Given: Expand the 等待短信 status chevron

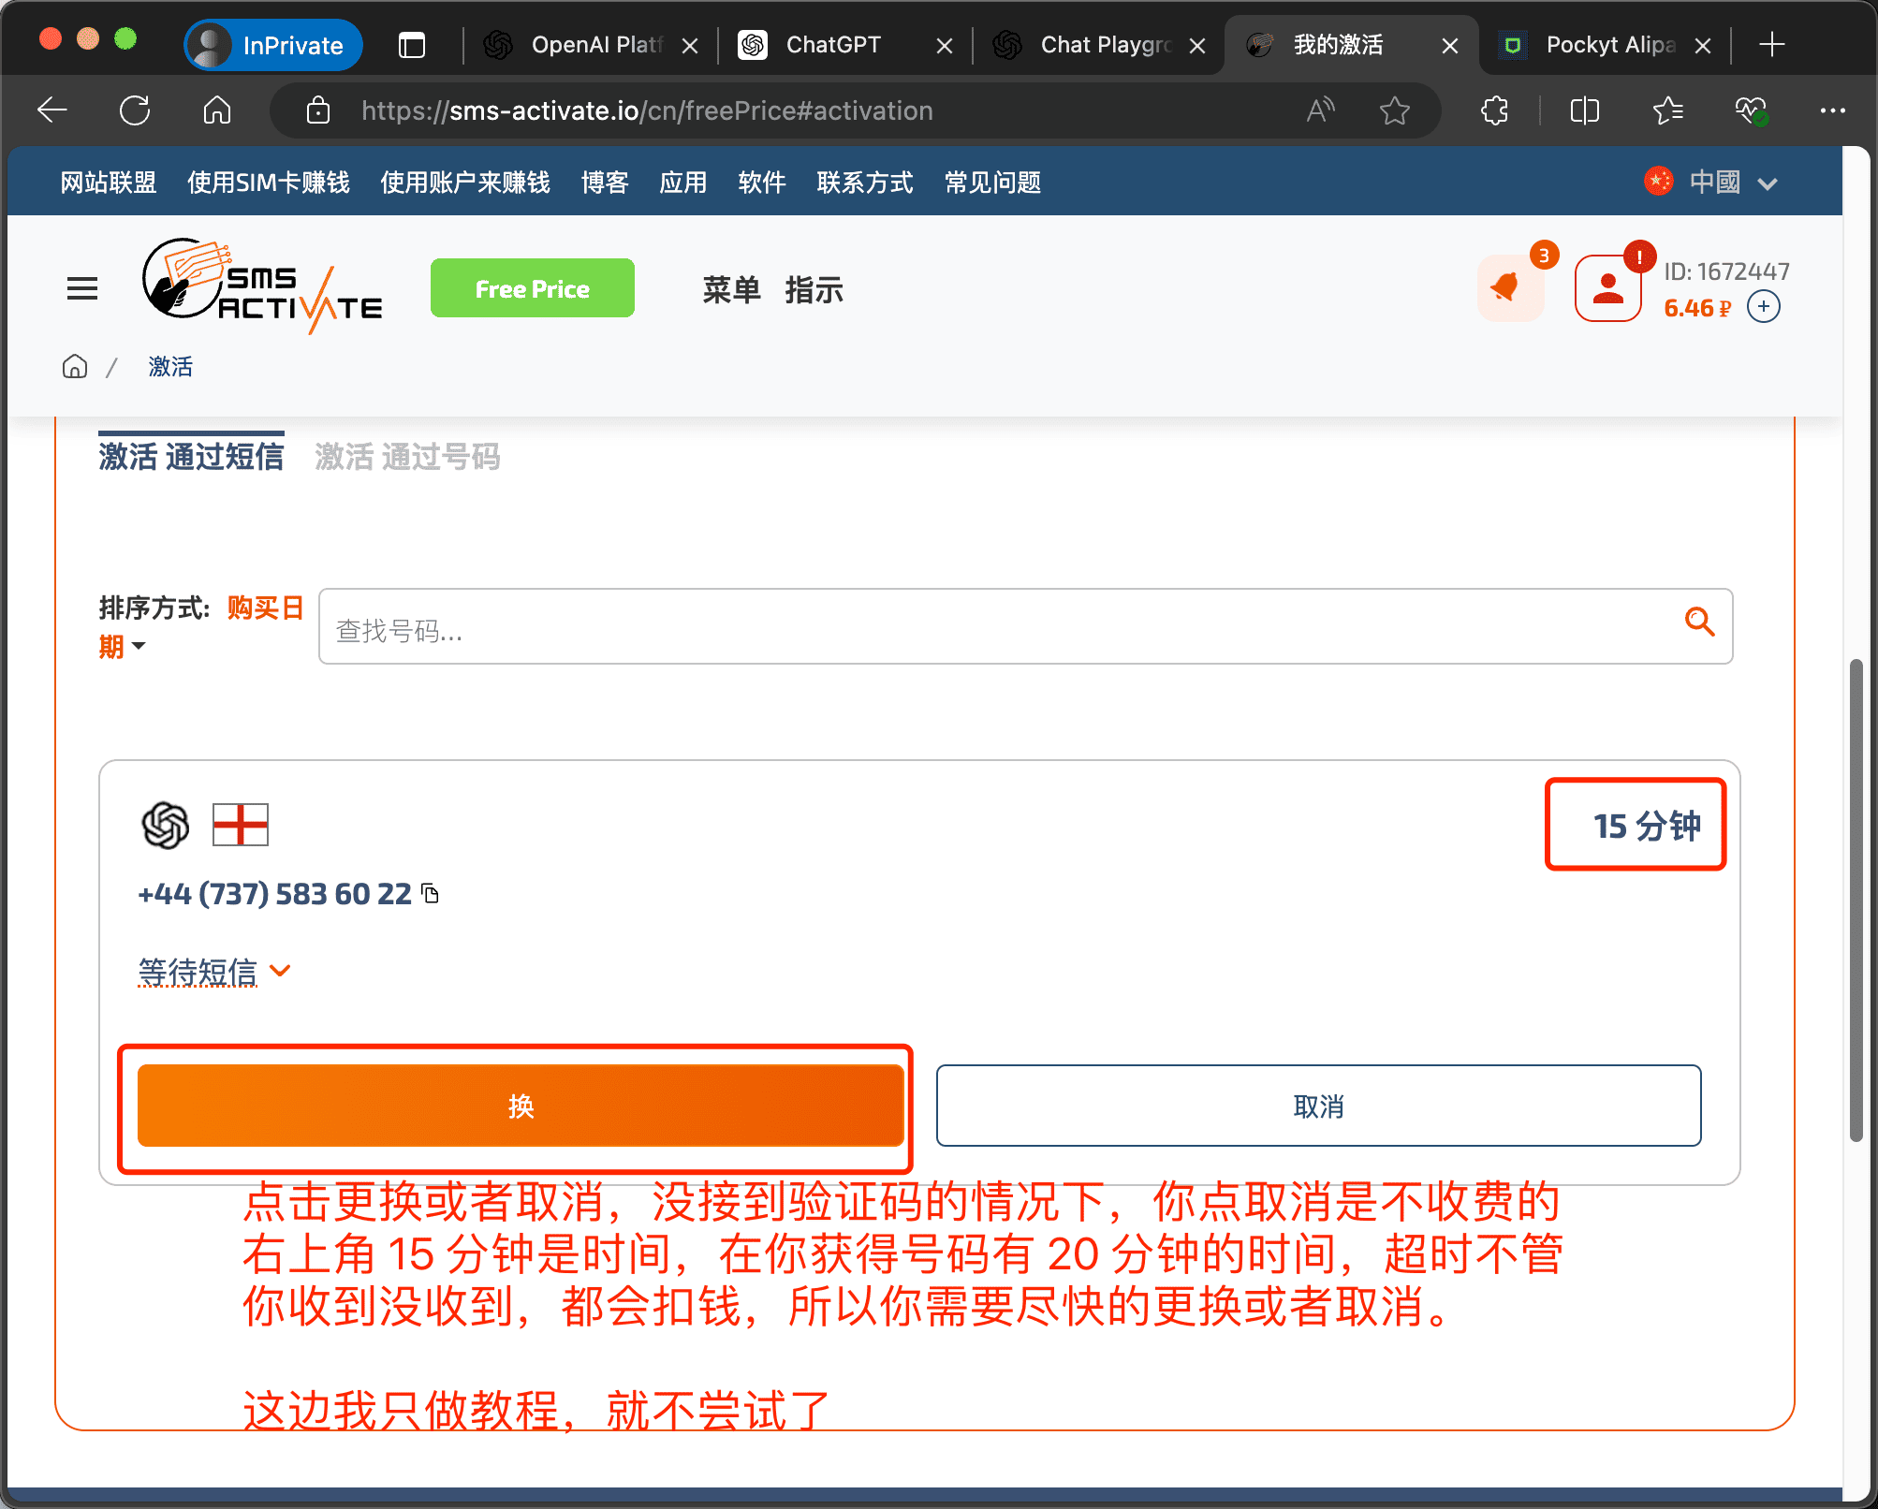Looking at the screenshot, I should (x=280, y=971).
